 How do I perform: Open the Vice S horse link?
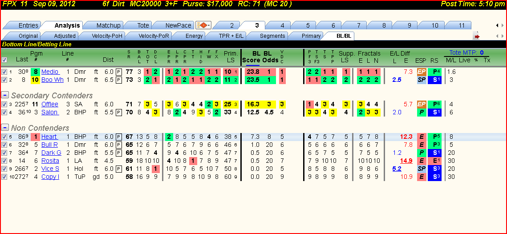coord(50,169)
